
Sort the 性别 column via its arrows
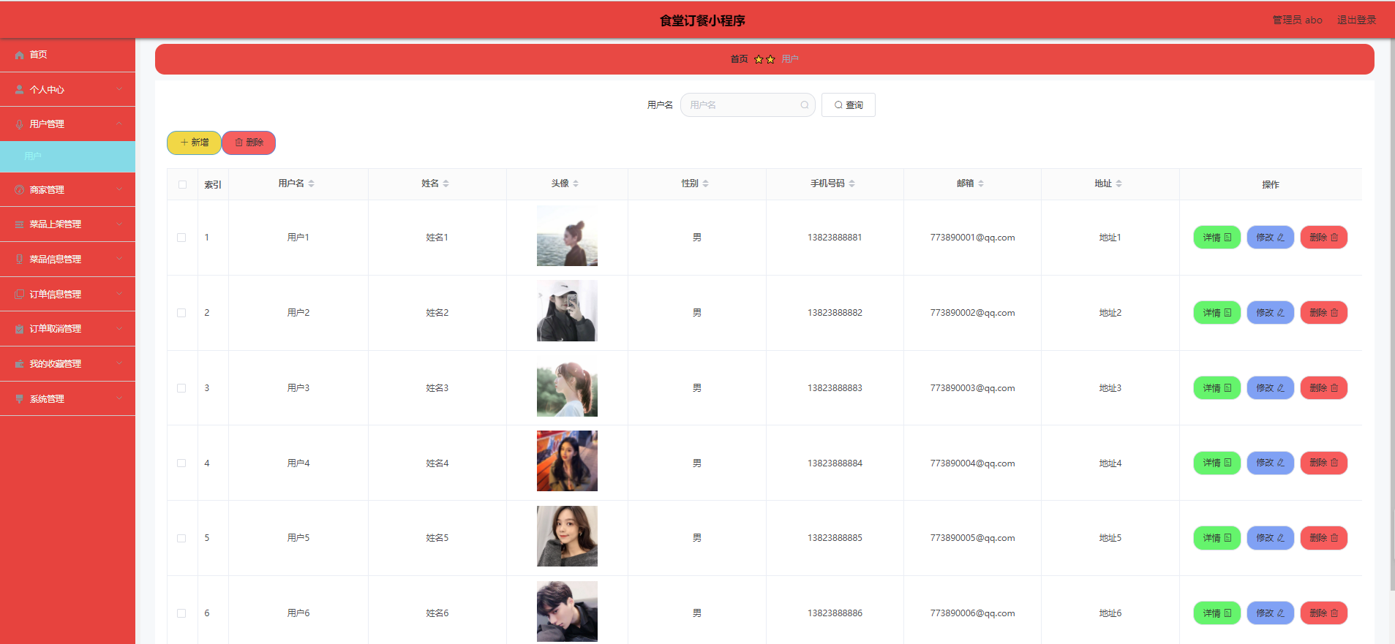(x=706, y=183)
